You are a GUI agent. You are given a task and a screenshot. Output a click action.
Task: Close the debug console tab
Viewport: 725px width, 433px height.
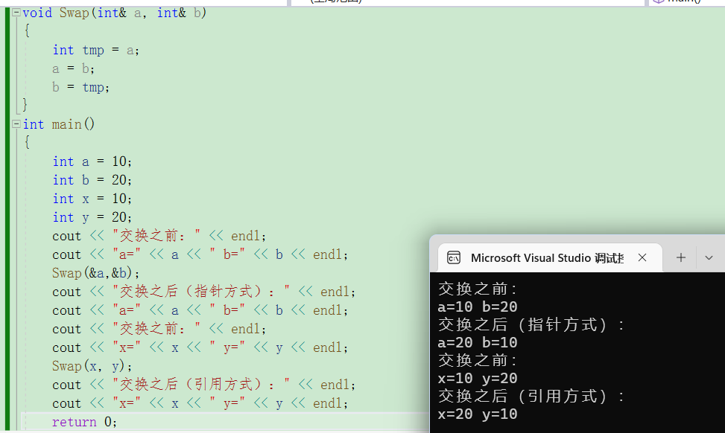[642, 257]
